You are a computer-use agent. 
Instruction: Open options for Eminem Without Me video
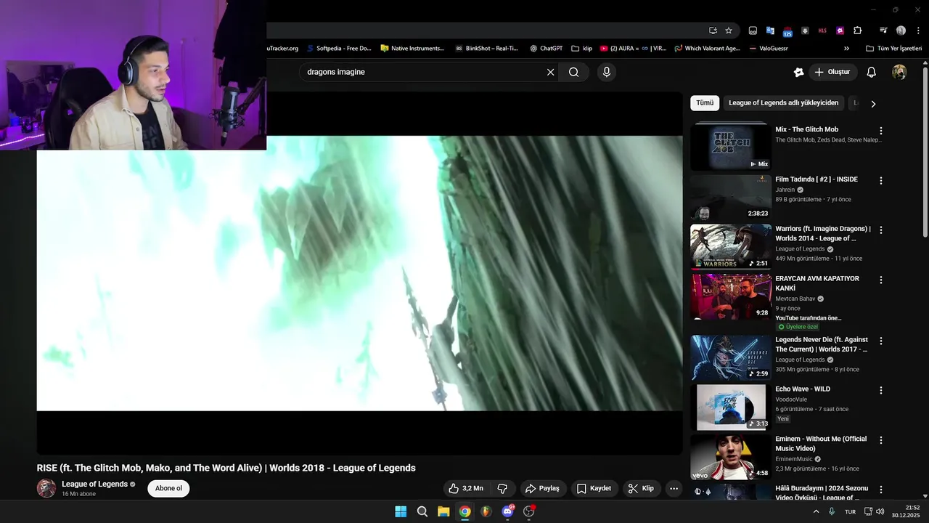pyautogui.click(x=881, y=440)
